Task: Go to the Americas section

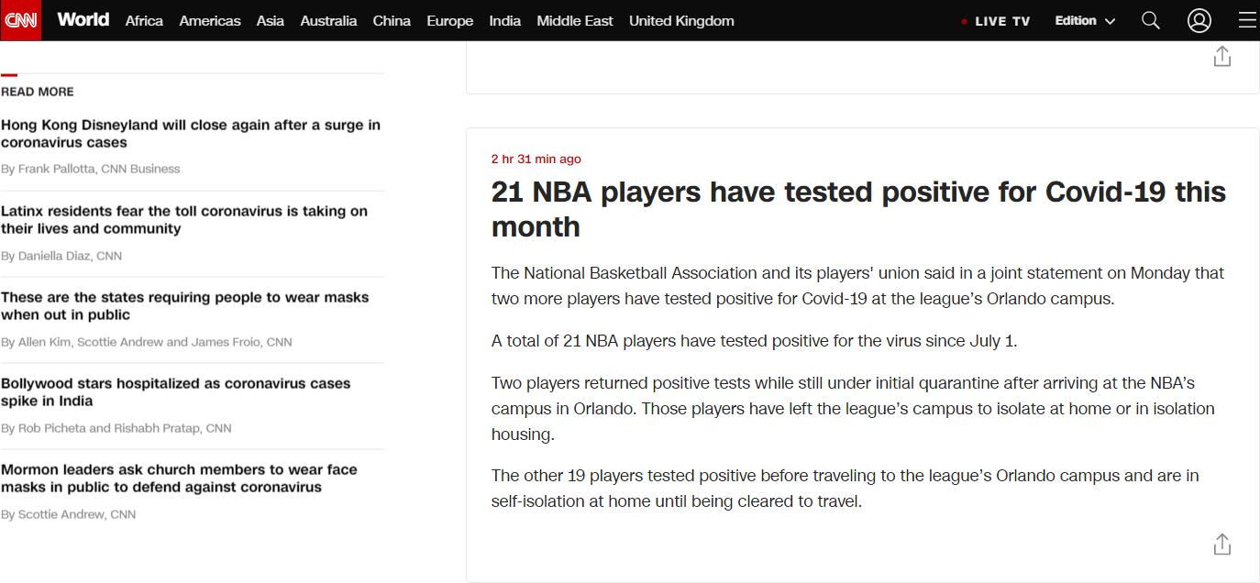Action: (x=210, y=20)
